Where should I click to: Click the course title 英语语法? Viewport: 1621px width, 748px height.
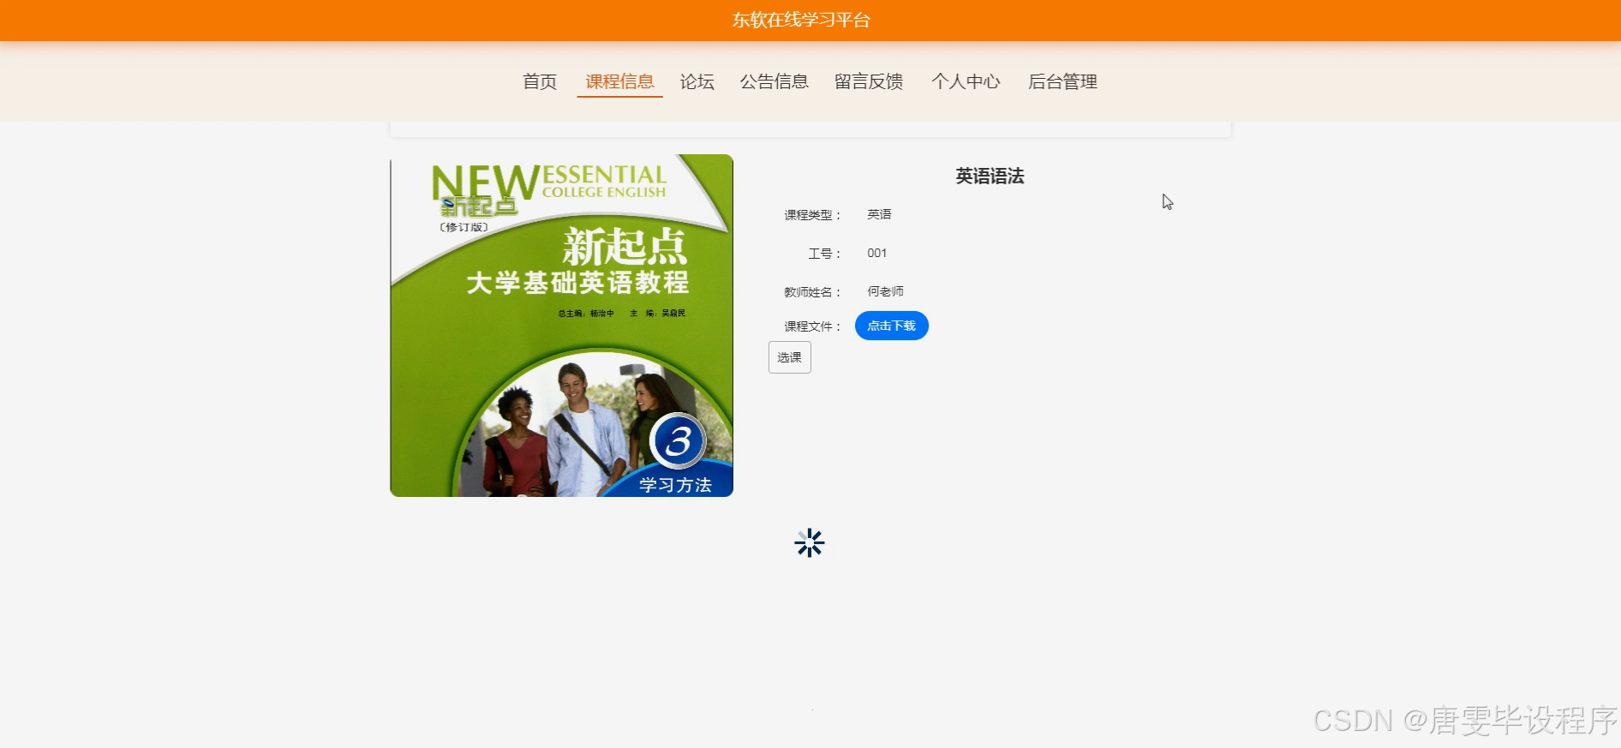tap(990, 176)
